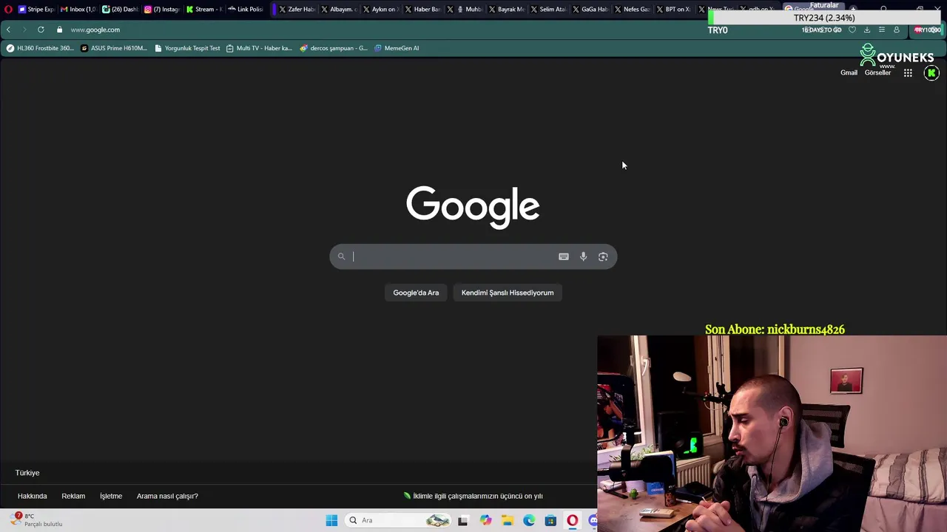
Task: Click the Google logo
Action: click(x=473, y=206)
